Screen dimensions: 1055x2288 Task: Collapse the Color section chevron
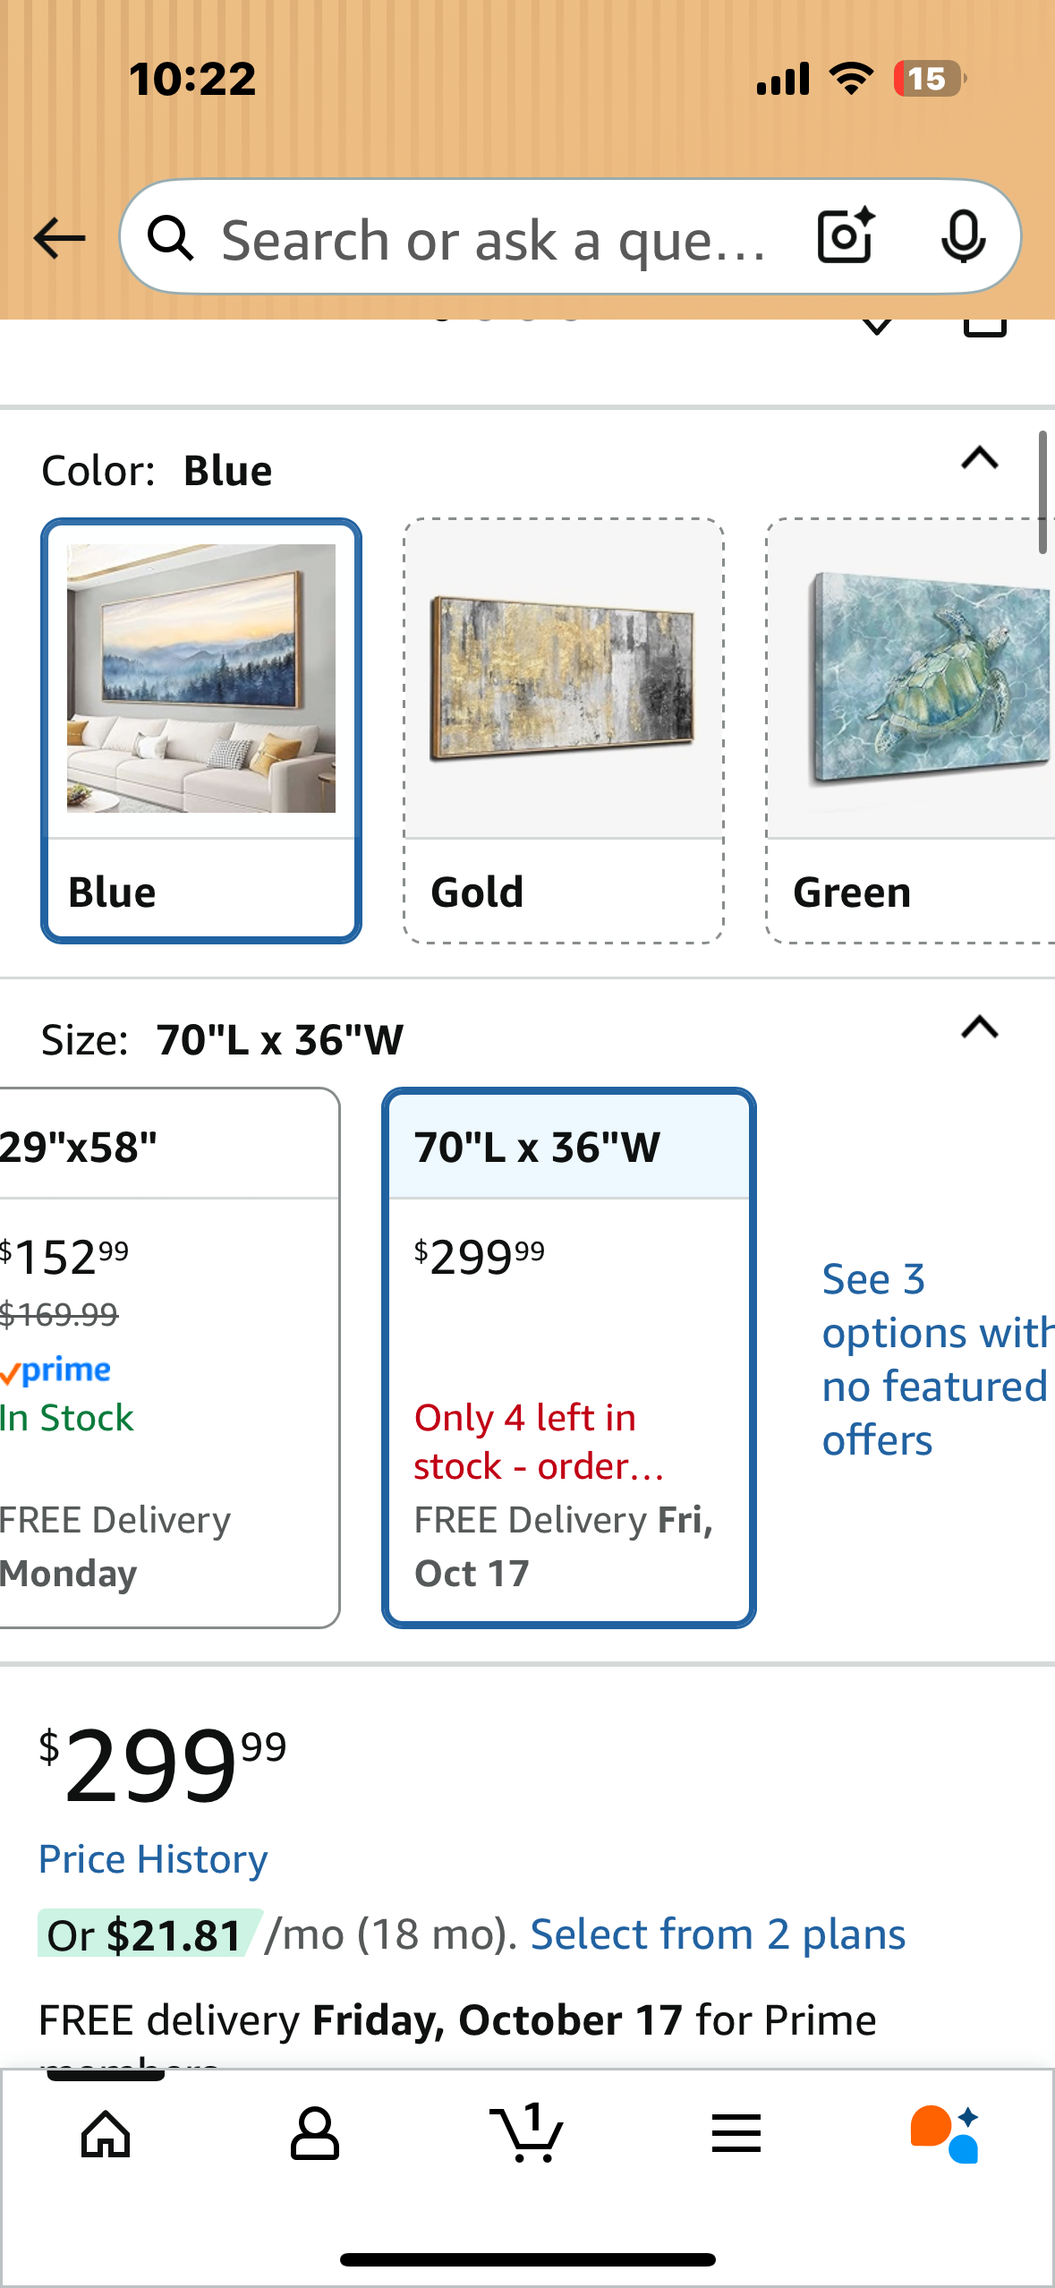(979, 459)
